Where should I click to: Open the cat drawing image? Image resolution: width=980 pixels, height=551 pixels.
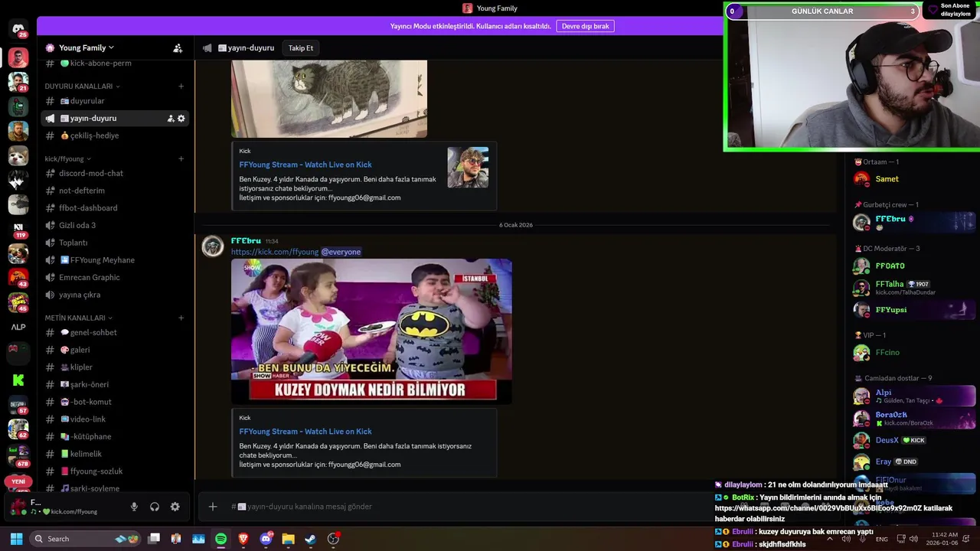coord(329,99)
